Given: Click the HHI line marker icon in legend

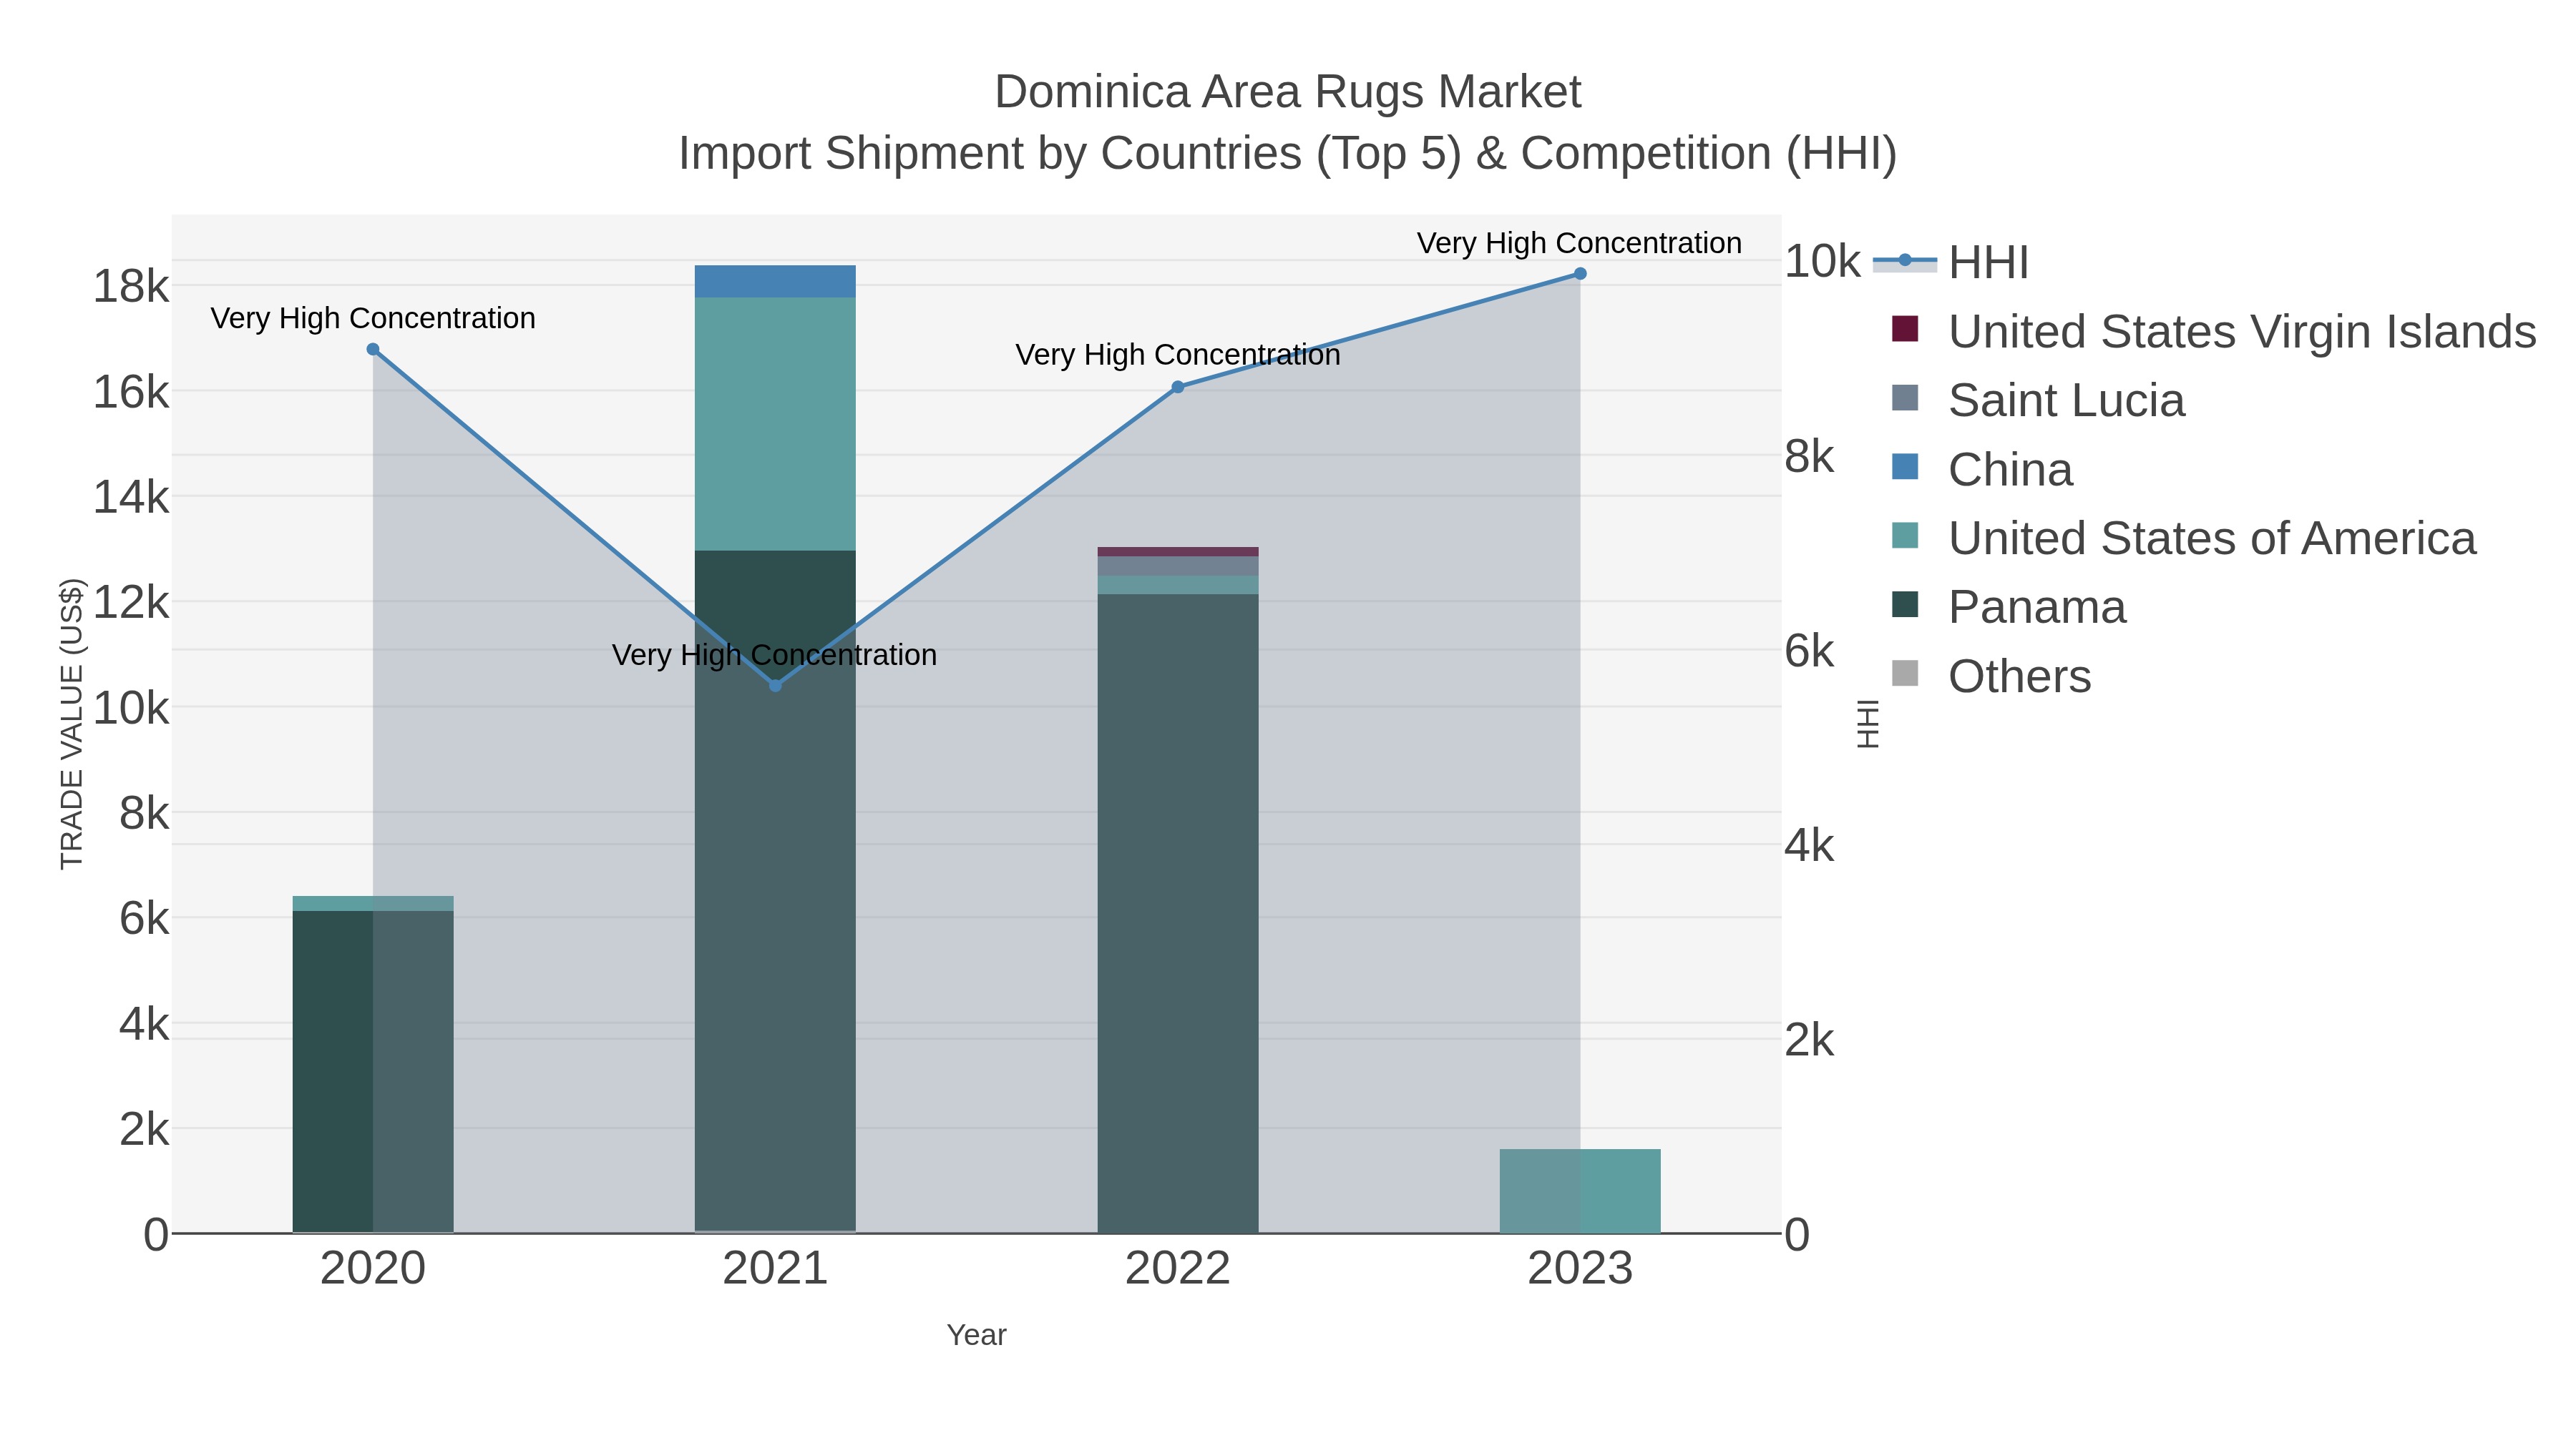Looking at the screenshot, I should [x=1905, y=262].
